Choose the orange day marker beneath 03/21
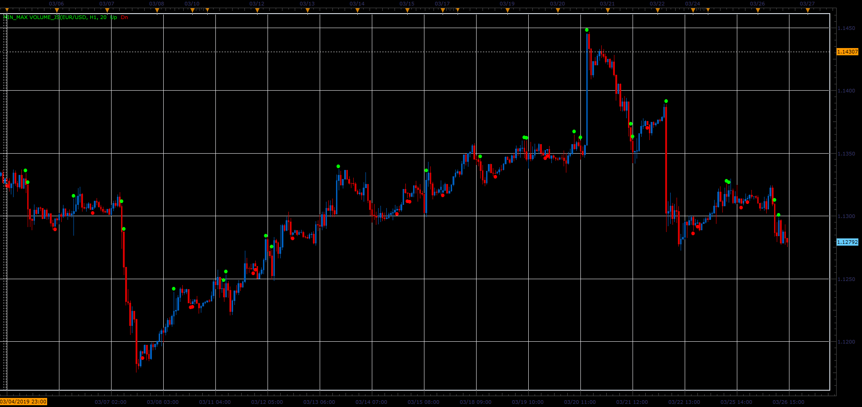862x407 pixels. pos(608,10)
